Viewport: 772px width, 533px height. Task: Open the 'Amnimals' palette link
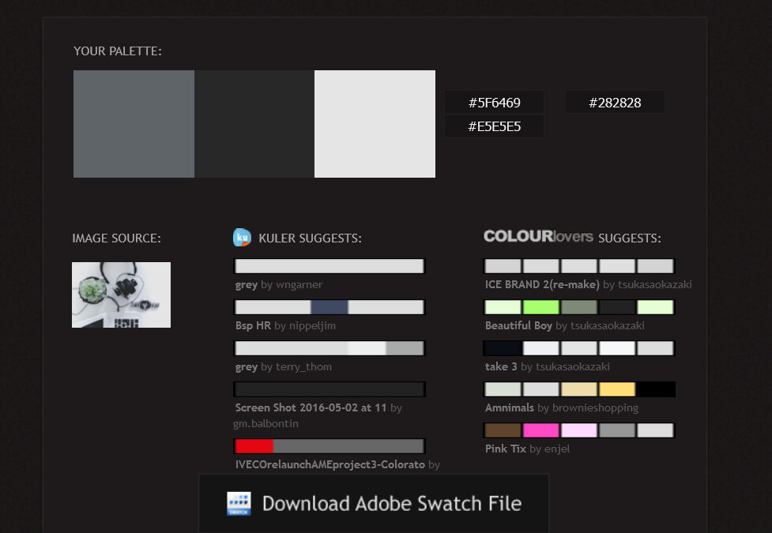(510, 407)
